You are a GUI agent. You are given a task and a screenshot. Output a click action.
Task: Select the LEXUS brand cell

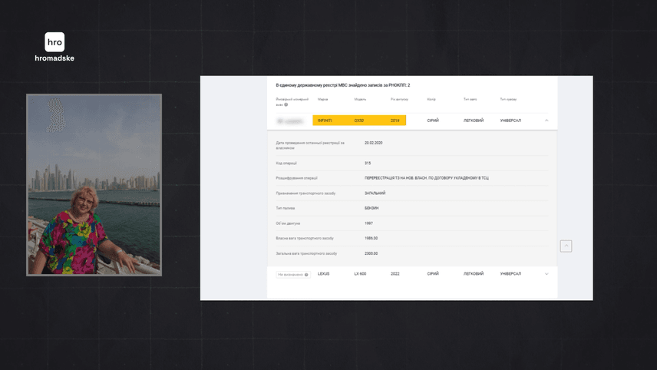coord(323,274)
